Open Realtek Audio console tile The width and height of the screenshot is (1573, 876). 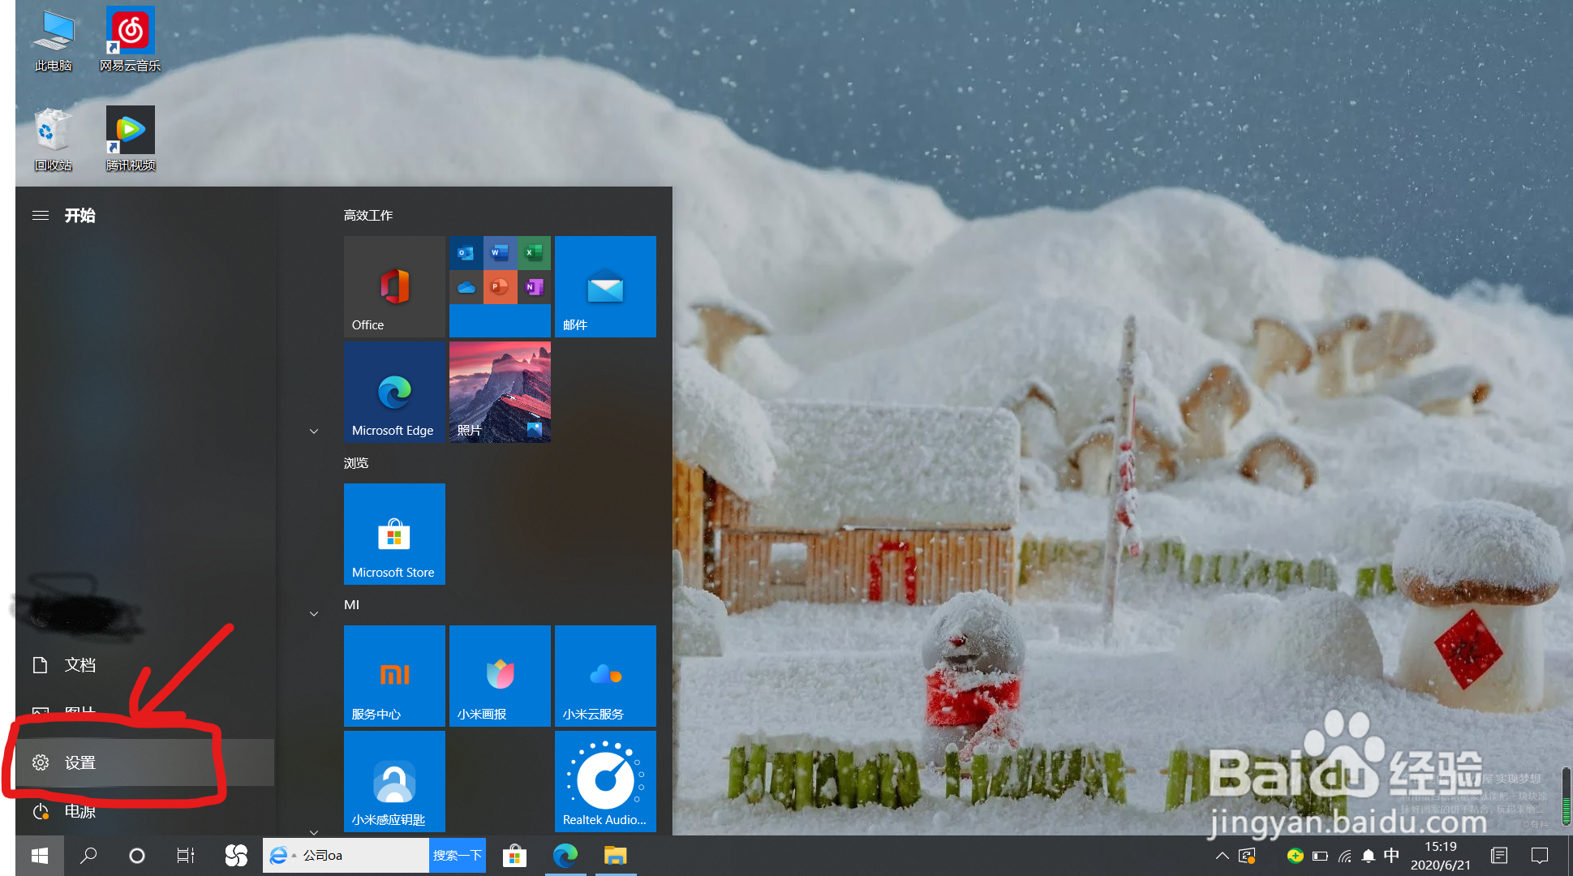tap(604, 781)
